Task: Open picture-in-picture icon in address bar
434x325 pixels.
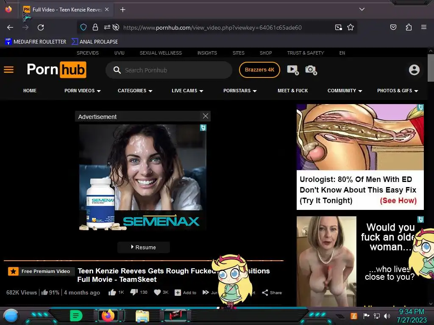Action: pyautogui.click(x=338, y=28)
